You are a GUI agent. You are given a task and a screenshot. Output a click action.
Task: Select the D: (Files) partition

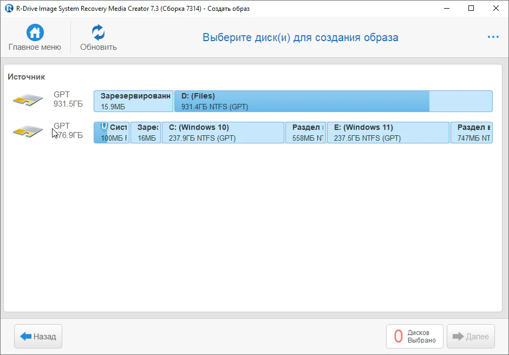[333, 101]
